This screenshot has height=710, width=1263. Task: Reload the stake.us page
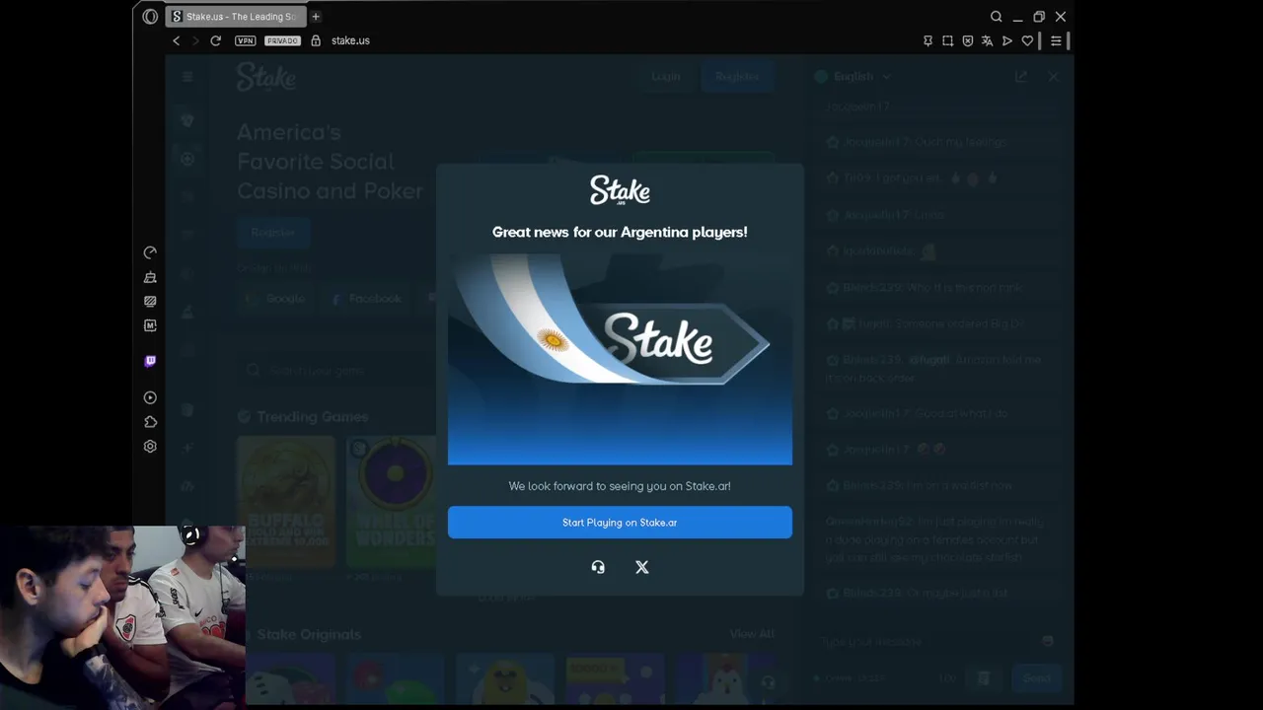pyautogui.click(x=215, y=40)
